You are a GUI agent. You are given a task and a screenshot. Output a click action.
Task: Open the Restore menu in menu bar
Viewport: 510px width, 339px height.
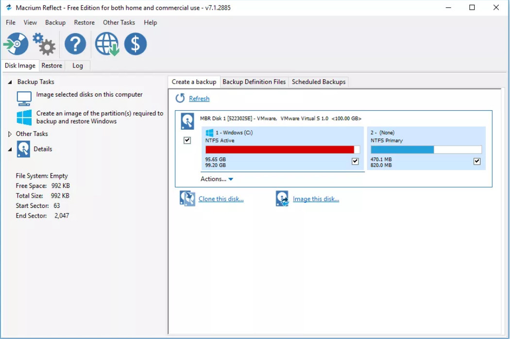coord(84,22)
